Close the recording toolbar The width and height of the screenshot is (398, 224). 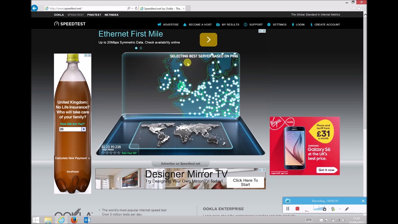(363, 201)
